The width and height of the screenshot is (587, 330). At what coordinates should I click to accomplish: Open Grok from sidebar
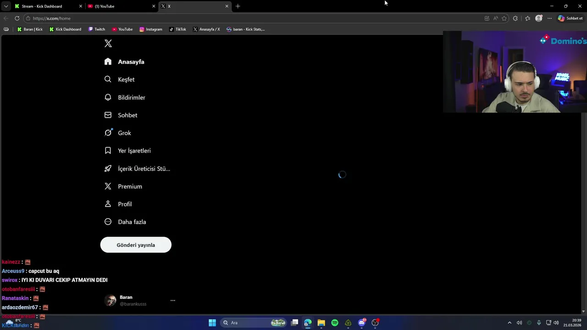point(118,133)
